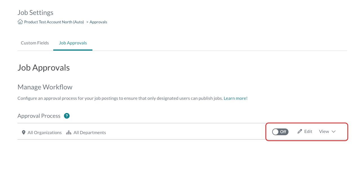Open Product Test Account North (Auto) breadcrumb link
364x174 pixels.
tap(54, 22)
